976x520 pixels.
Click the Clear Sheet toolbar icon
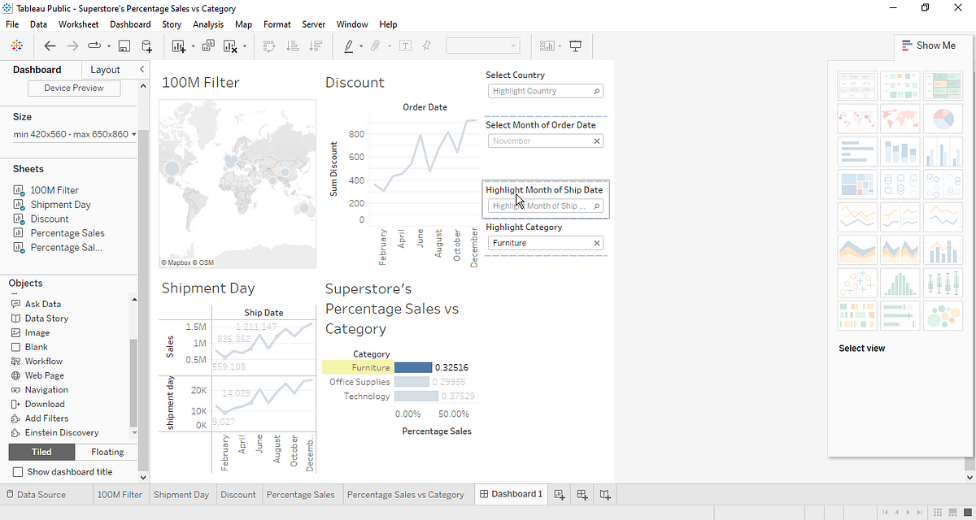(x=230, y=46)
